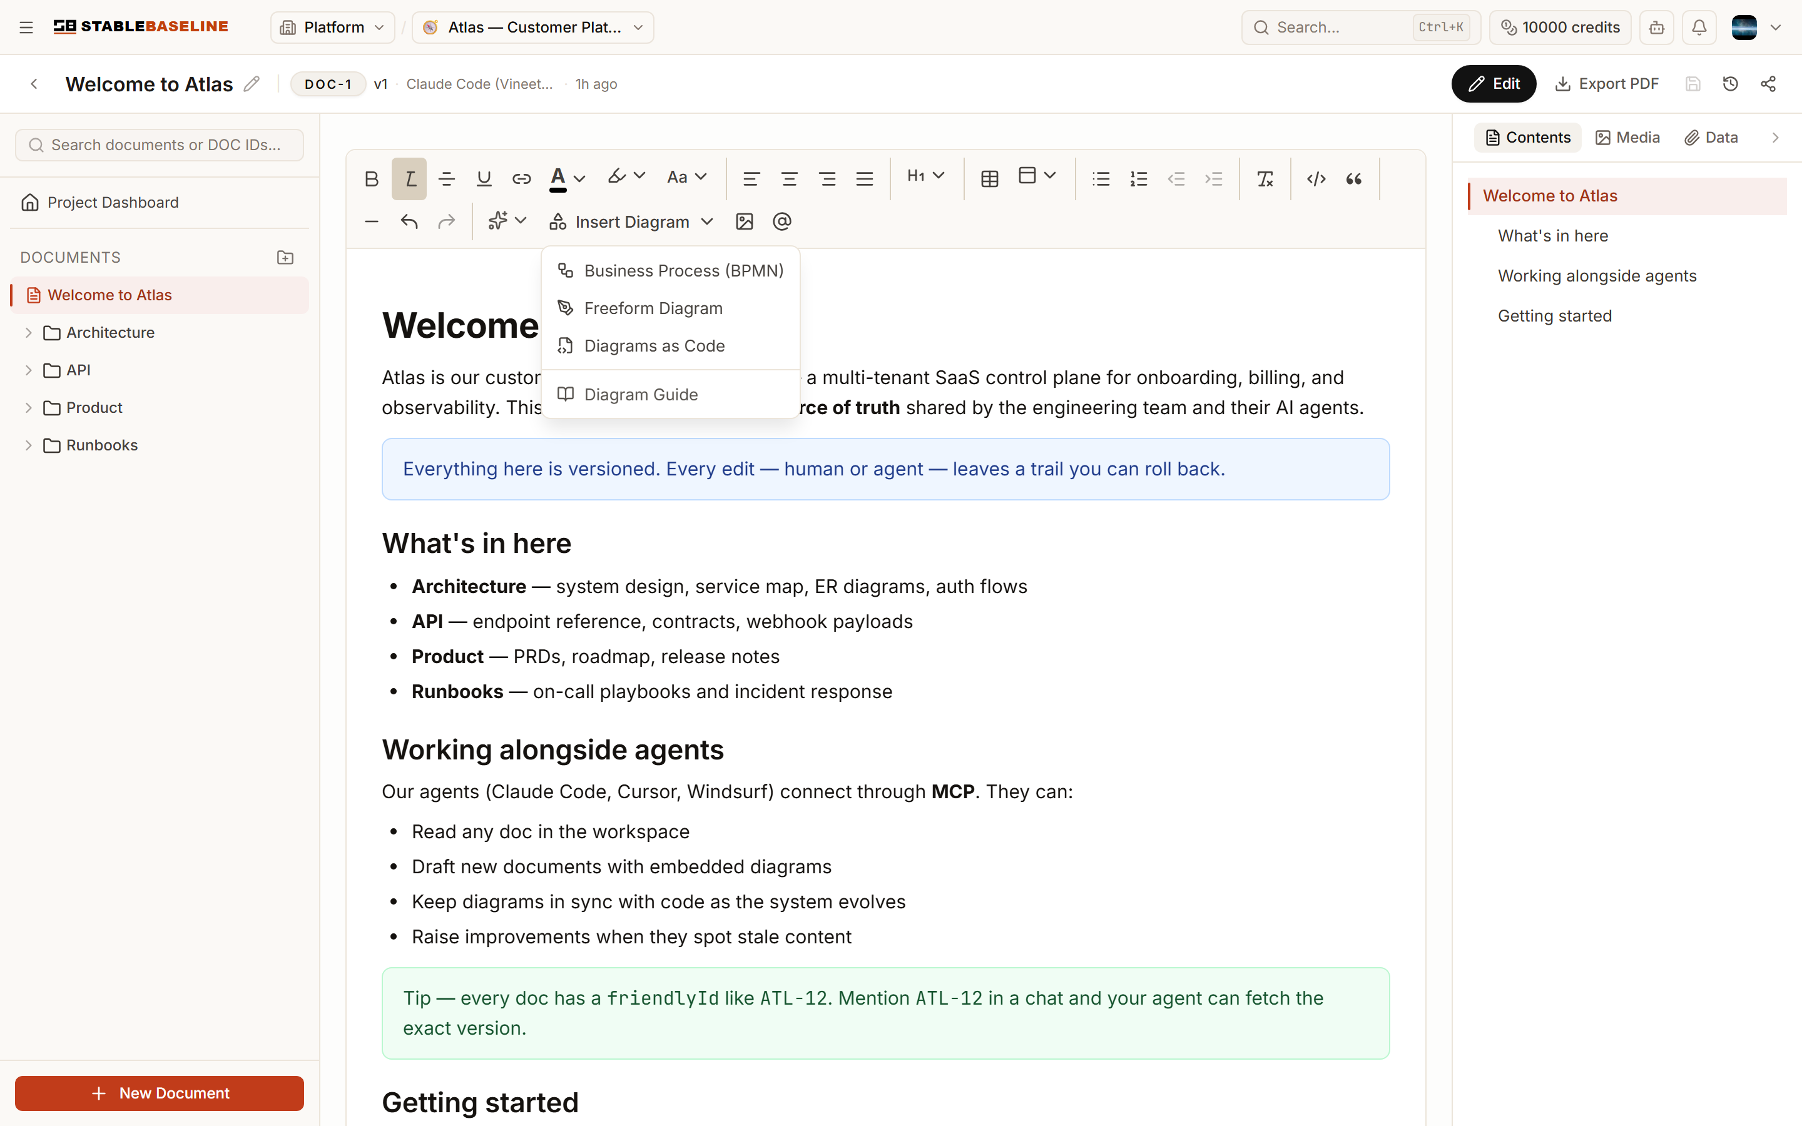The height and width of the screenshot is (1126, 1802).
Task: Open version history with the clock icon
Action: [1731, 84]
